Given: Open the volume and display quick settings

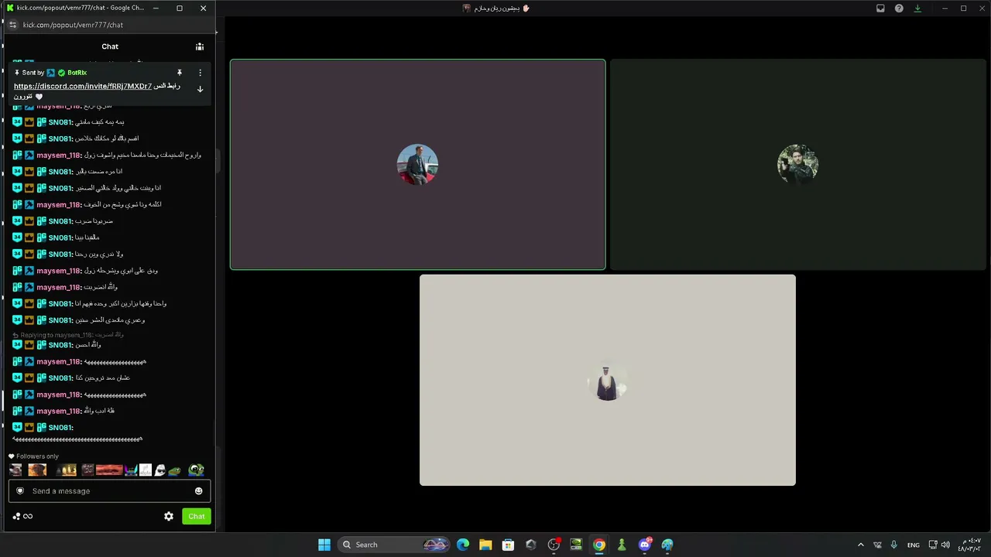Looking at the screenshot, I should click(939, 545).
